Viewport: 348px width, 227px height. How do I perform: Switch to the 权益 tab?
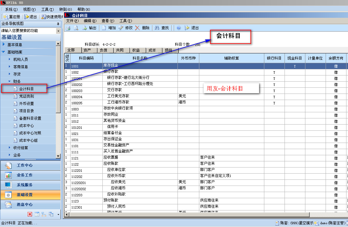136,50
